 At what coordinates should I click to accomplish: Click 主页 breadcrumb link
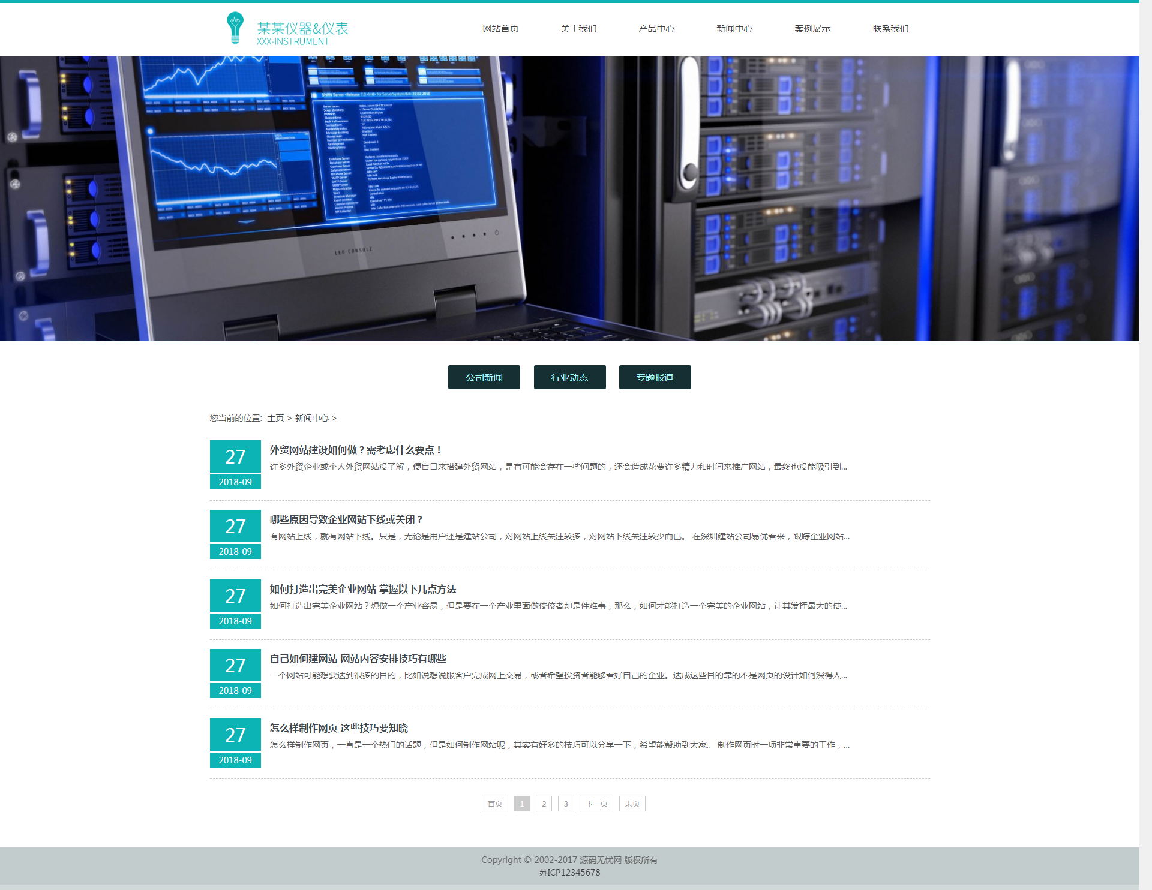point(275,418)
